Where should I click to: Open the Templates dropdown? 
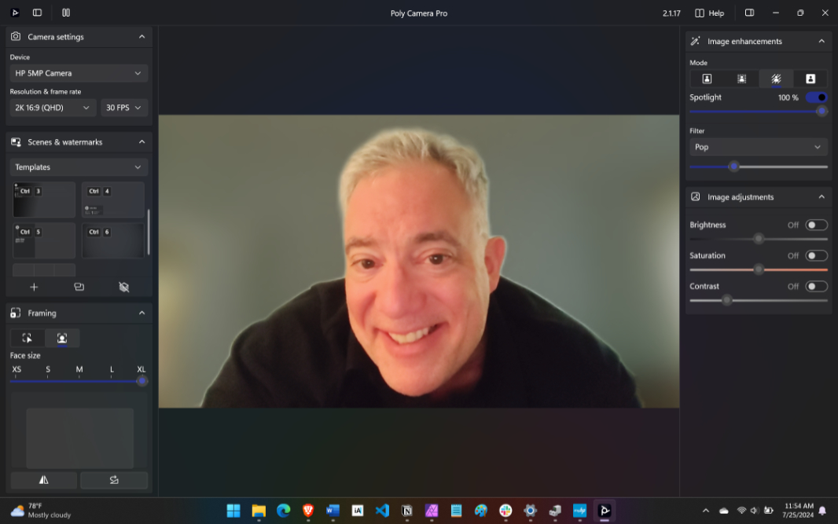coord(79,167)
